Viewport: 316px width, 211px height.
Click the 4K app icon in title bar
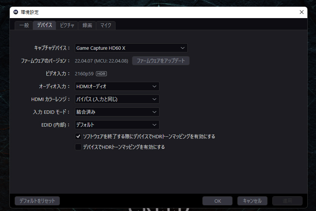click(x=16, y=12)
